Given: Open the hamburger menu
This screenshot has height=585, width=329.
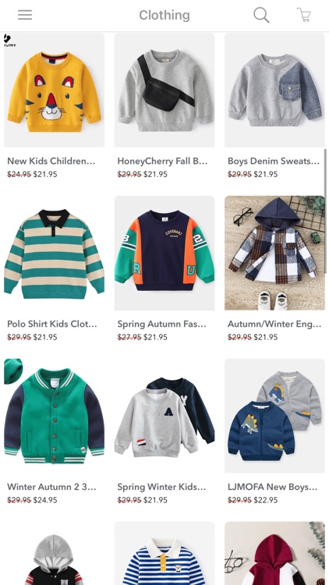Looking at the screenshot, I should point(25,15).
